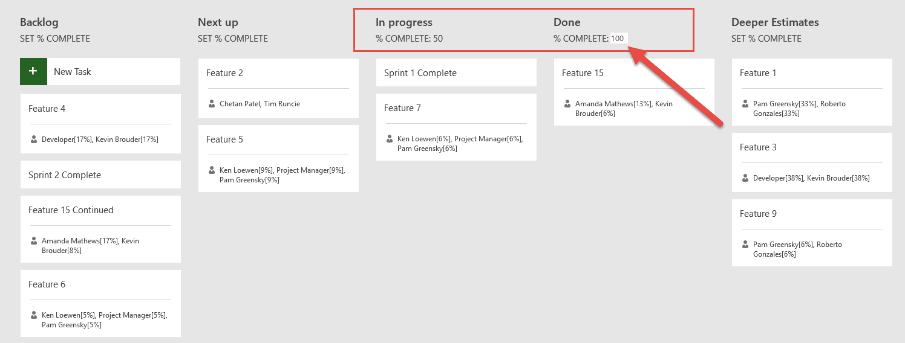
Task: Set % complete for Backlog column
Action: tap(55, 39)
